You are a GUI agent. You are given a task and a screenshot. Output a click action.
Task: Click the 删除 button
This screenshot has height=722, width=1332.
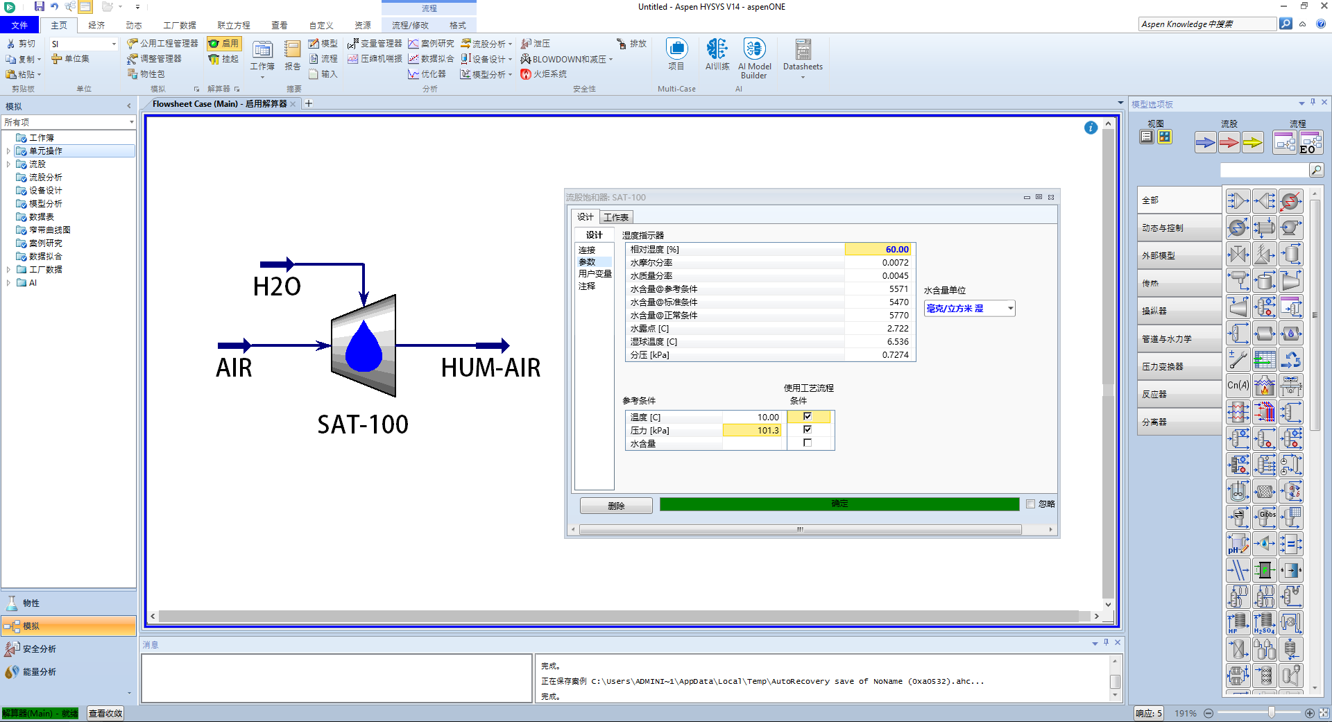click(615, 506)
